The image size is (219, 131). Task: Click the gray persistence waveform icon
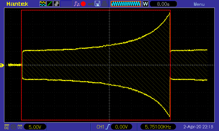point(56,4)
